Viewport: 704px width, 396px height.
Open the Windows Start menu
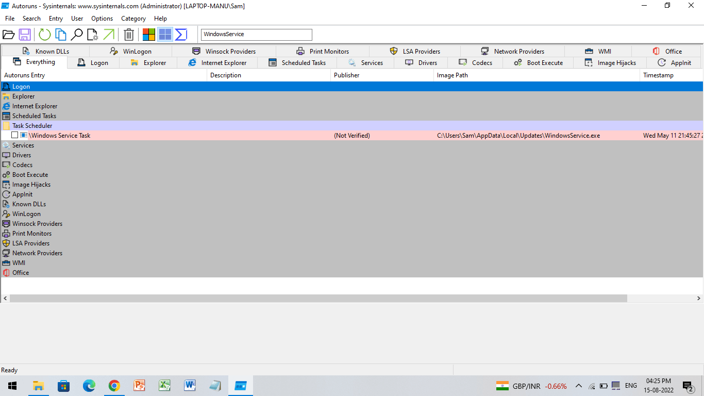click(x=12, y=386)
